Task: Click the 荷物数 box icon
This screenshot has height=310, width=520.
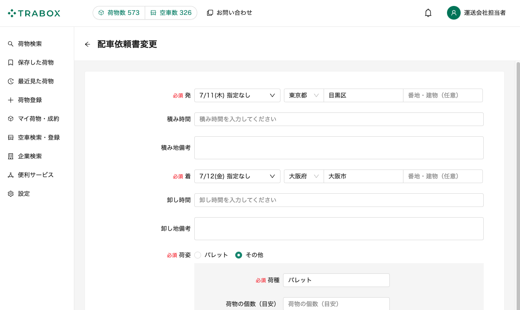Action: tap(101, 13)
